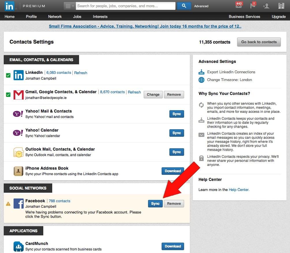Viewport: 290px width, 253px height.
Task: Click the Gmail M logo icon
Action: pyautogui.click(x=18, y=95)
